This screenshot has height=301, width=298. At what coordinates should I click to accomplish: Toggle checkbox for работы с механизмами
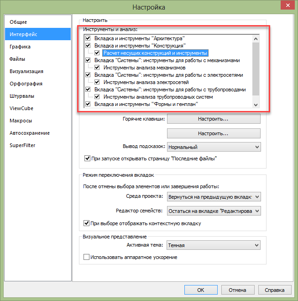pyautogui.click(x=88, y=60)
